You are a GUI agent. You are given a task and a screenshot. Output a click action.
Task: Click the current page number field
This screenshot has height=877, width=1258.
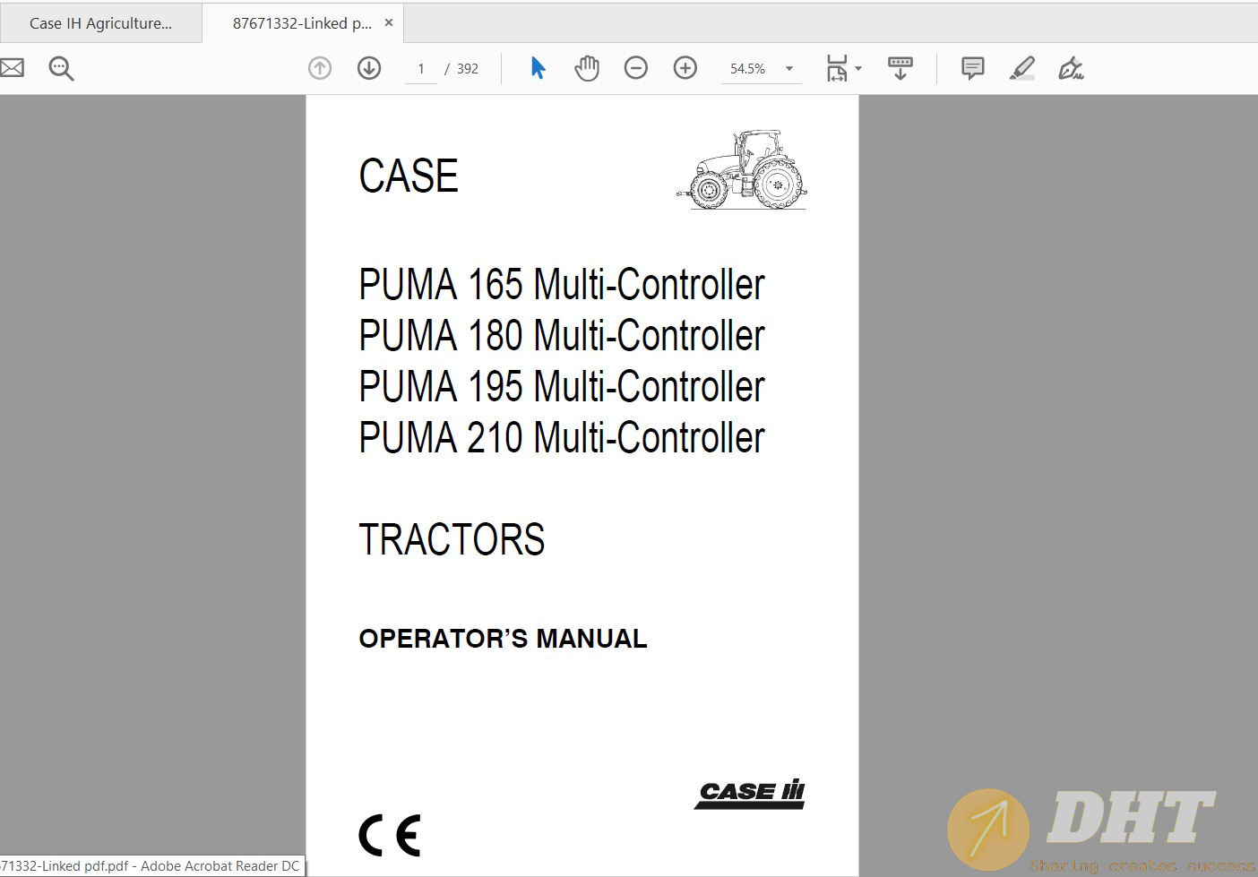point(421,68)
